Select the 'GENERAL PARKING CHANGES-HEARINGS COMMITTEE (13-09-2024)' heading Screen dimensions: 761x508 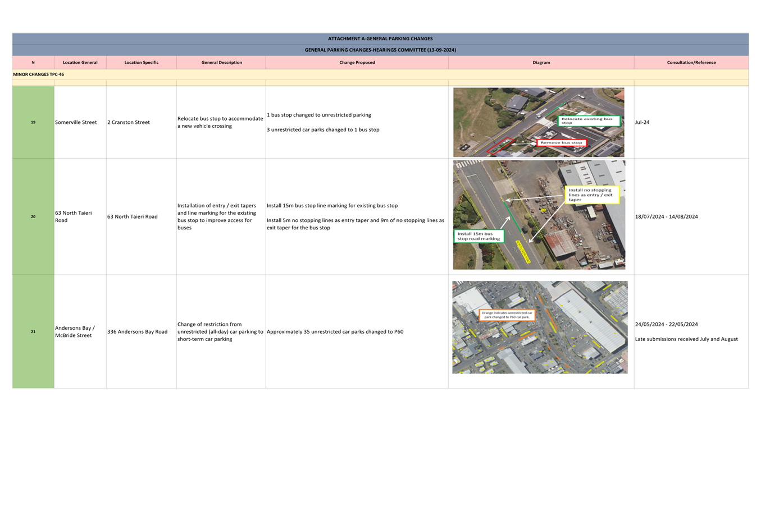[x=380, y=50]
